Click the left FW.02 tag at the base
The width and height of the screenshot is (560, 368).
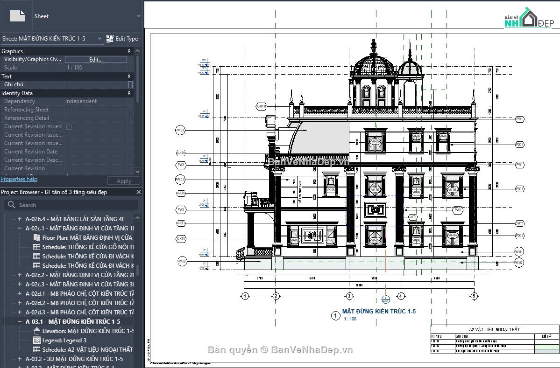pos(182,261)
